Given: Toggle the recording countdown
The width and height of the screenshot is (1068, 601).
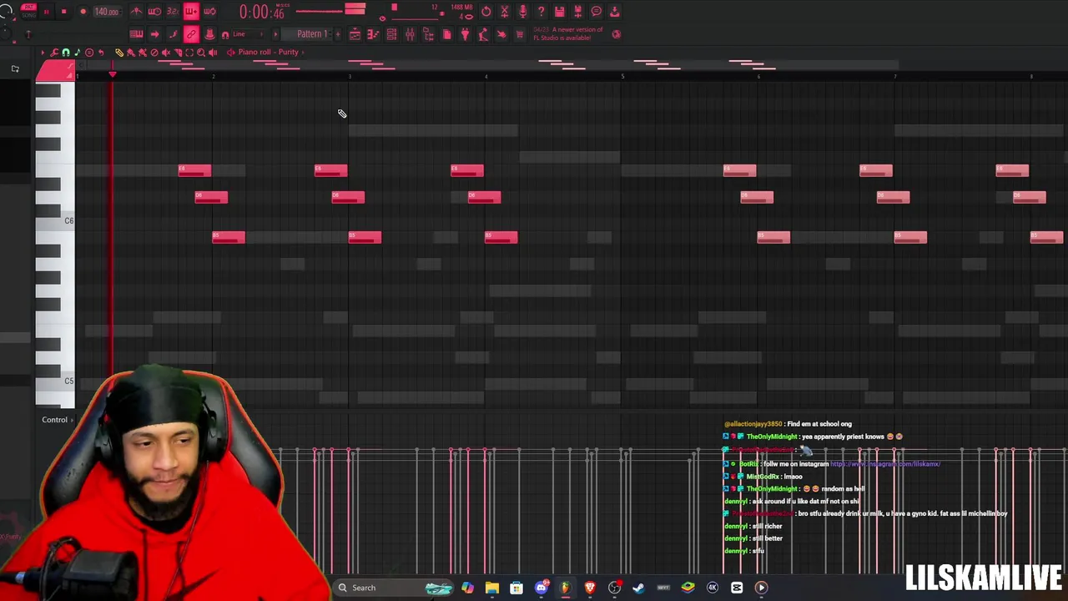Looking at the screenshot, I should coord(173,12).
